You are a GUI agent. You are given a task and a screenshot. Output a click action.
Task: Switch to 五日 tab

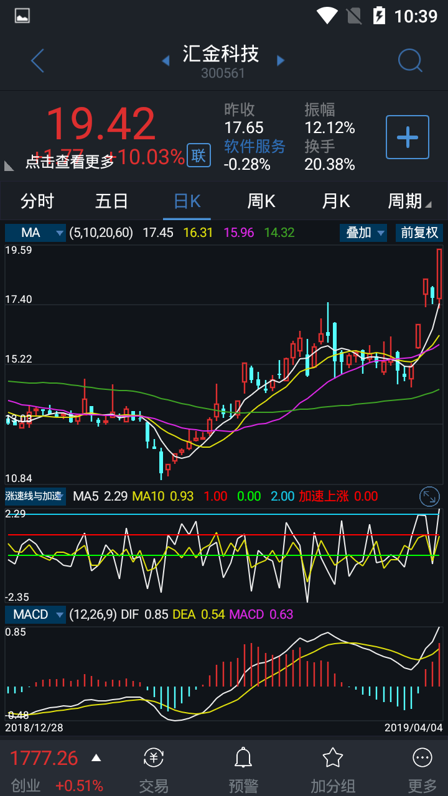pos(112,201)
